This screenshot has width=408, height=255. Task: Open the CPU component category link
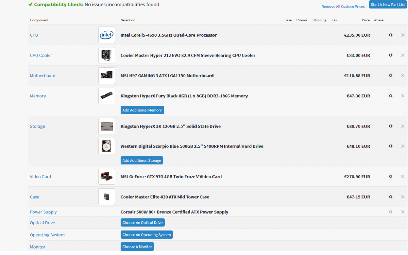coord(34,35)
